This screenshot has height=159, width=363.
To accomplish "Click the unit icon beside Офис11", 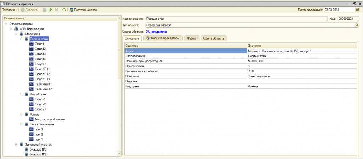I will point(31,44).
